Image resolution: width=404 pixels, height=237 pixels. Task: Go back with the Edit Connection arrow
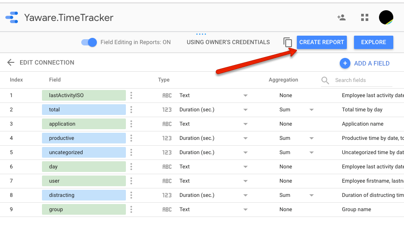(11, 62)
